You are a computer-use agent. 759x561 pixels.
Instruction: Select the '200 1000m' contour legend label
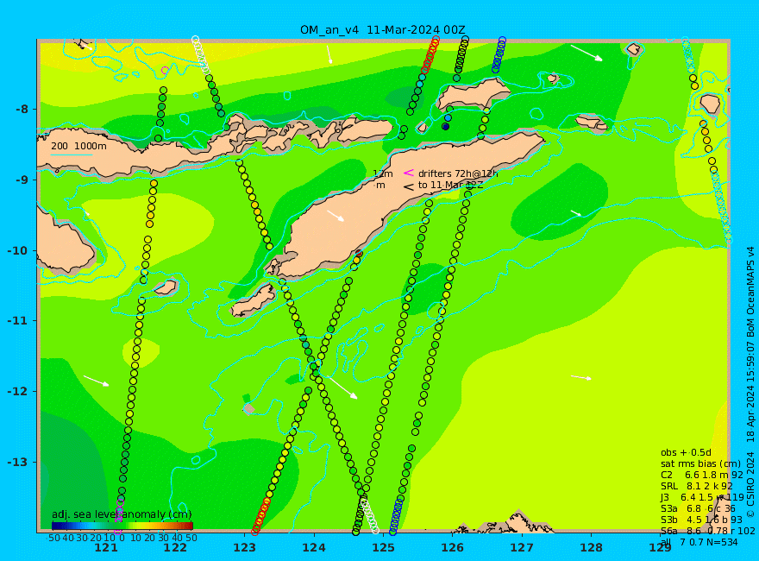point(78,146)
